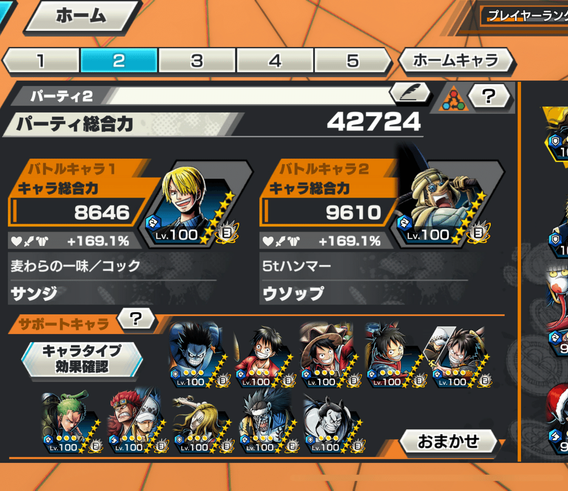Click the おまかせ auto-select button

click(x=448, y=441)
